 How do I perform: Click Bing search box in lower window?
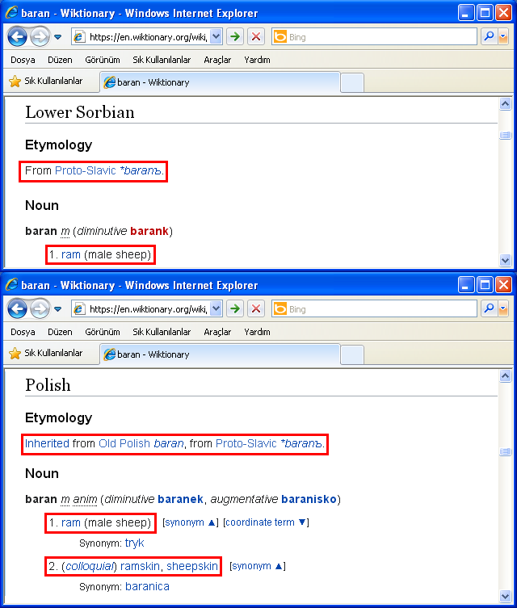coord(374,309)
